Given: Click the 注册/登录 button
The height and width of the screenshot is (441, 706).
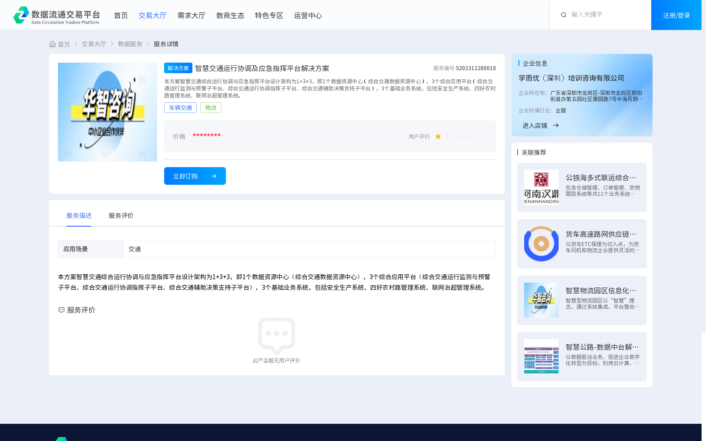Looking at the screenshot, I should tap(676, 15).
